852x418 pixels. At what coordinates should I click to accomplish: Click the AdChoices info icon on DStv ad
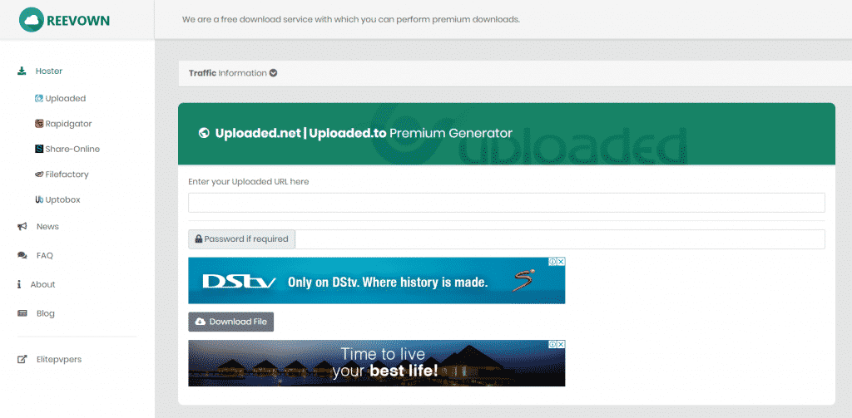pyautogui.click(x=552, y=262)
